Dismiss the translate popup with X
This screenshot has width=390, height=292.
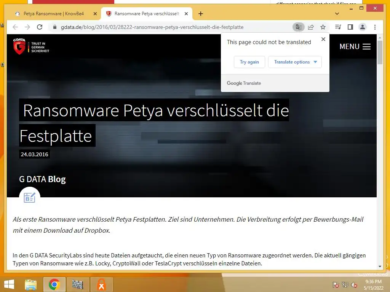[323, 39]
